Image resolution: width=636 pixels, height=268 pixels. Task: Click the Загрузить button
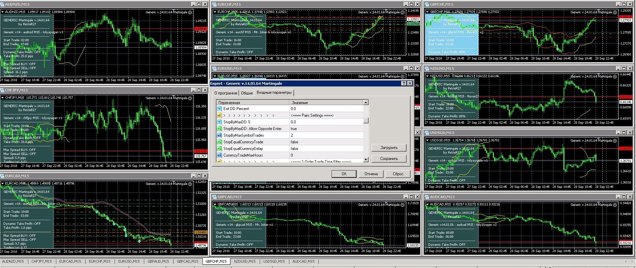pyautogui.click(x=389, y=148)
